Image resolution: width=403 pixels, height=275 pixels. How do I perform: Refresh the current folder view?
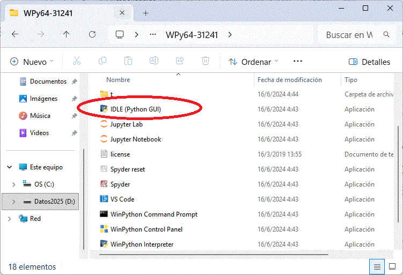point(92,34)
